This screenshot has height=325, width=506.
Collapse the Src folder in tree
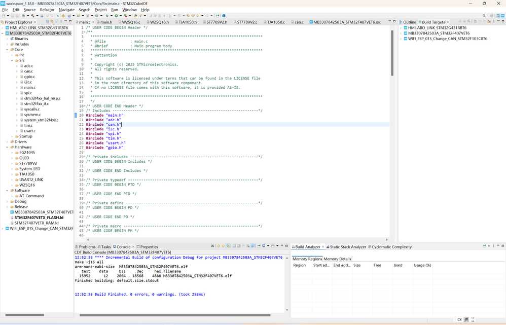(x=12, y=60)
